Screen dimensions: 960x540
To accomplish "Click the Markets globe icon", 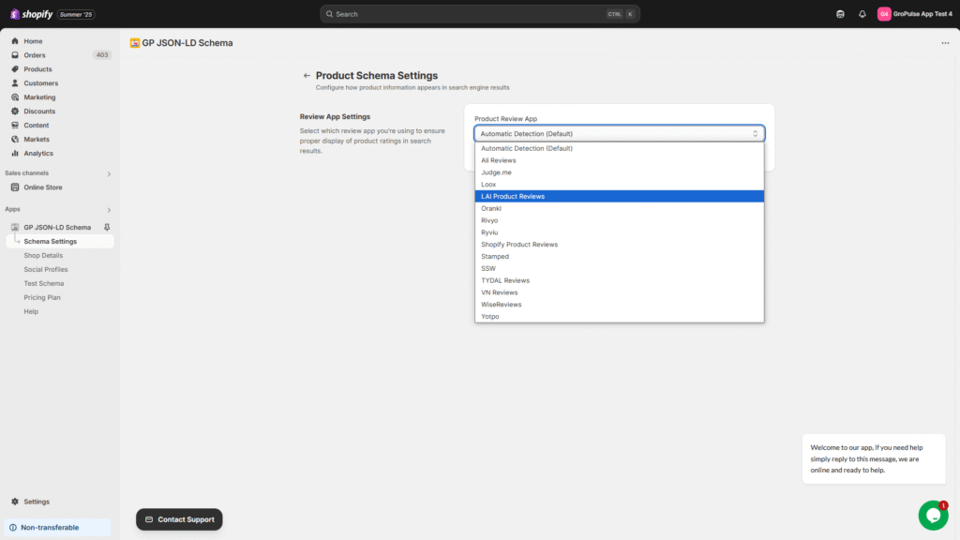I will point(15,139).
